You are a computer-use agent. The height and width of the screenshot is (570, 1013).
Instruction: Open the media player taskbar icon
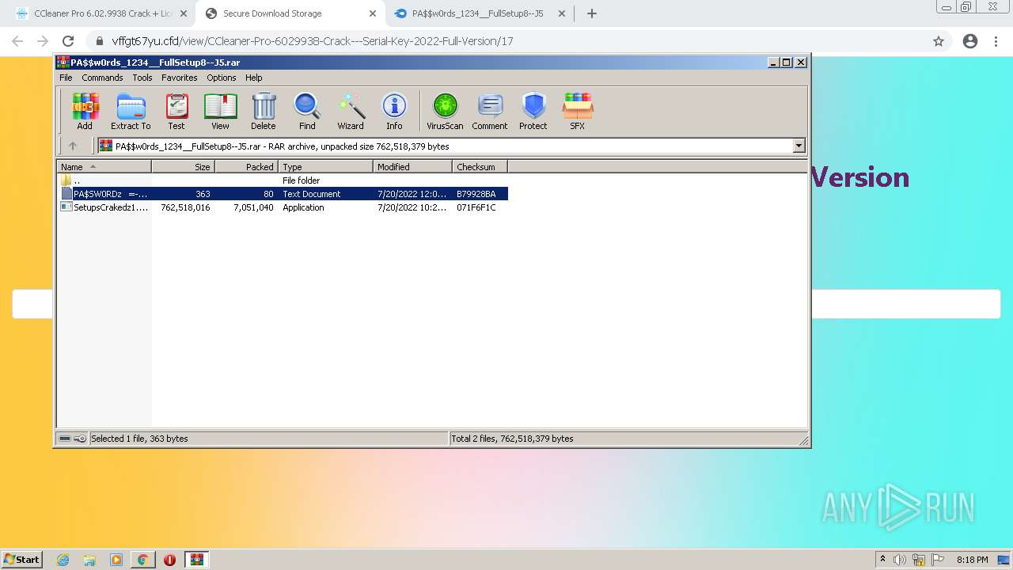(x=116, y=560)
